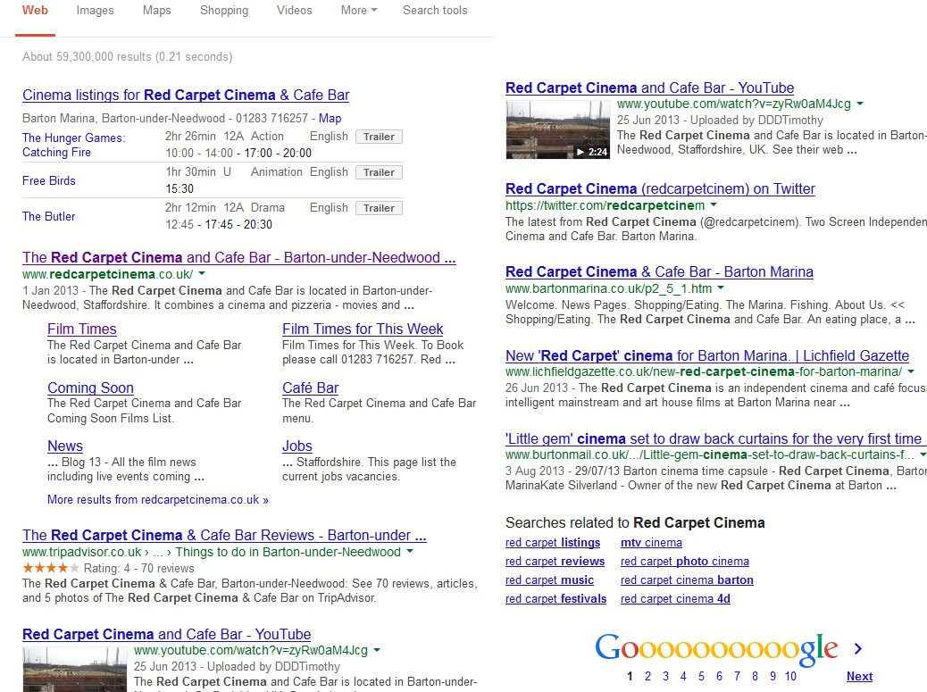Watch the Free Birds trailer
This screenshot has width=927, height=692.
[x=379, y=172]
